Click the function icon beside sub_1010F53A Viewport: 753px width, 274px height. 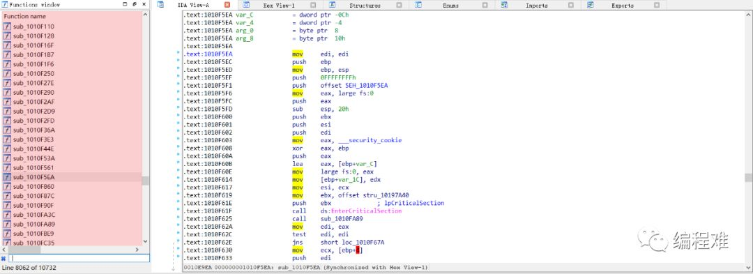tap(7, 158)
